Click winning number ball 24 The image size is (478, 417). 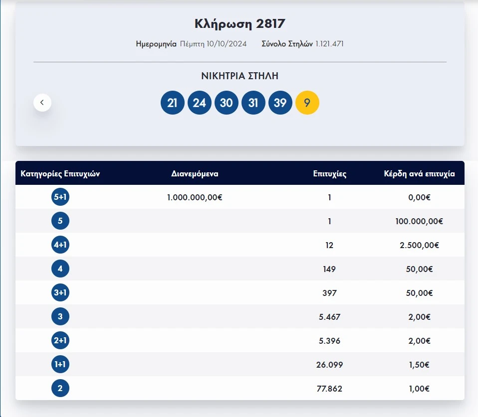(x=200, y=103)
